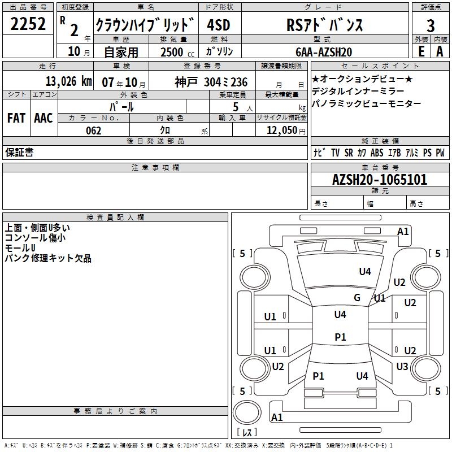
Task: Click the U4 mark on the hood
Action: tap(365, 272)
